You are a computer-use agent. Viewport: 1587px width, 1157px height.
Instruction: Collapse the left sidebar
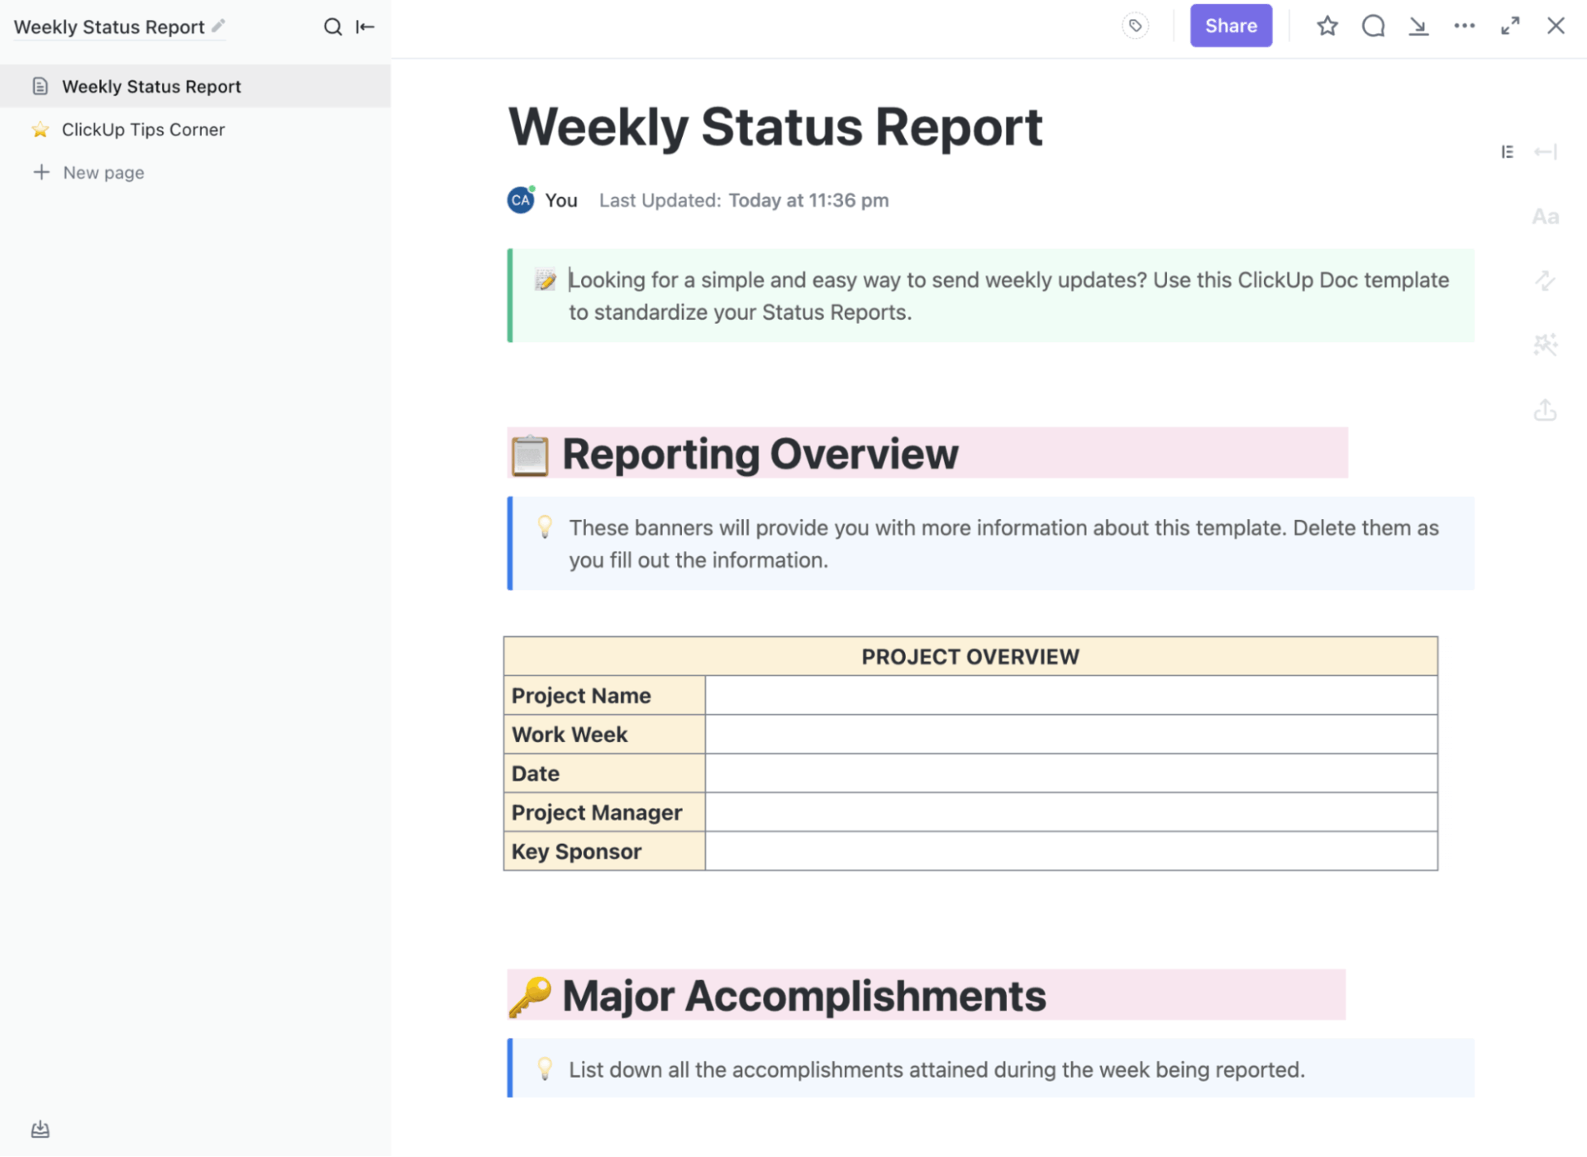tap(365, 26)
